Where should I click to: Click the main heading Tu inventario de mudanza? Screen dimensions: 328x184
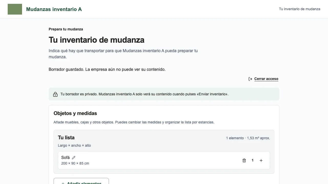[97, 40]
